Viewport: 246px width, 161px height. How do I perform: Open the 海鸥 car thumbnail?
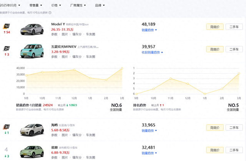point(32,130)
